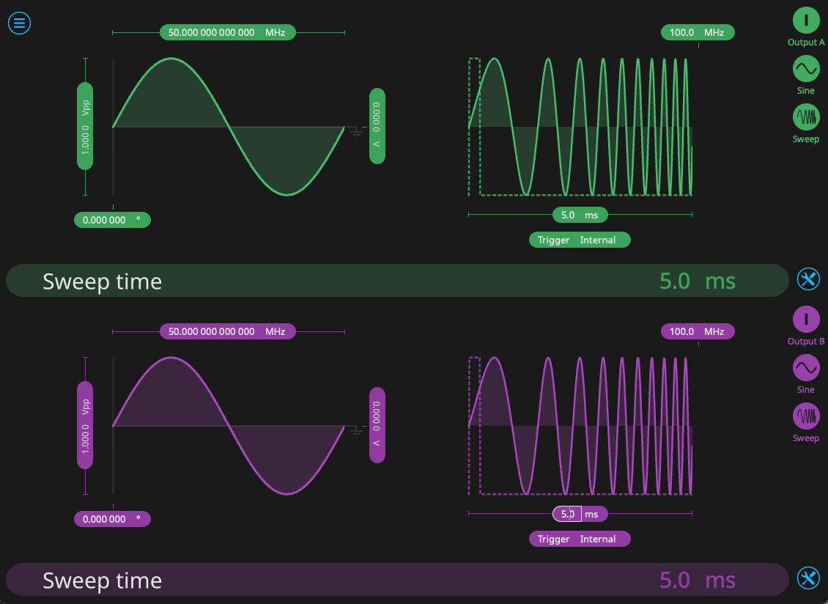Click the purple Sweep time bar

click(x=396, y=580)
